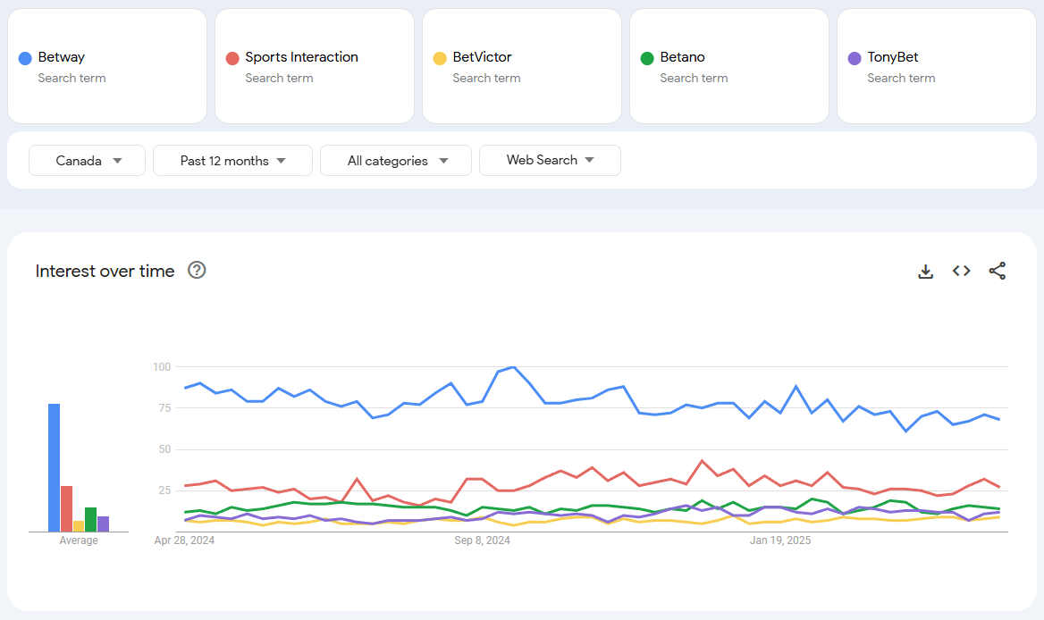Click the 50 y-axis label
1044x620 pixels.
[164, 449]
